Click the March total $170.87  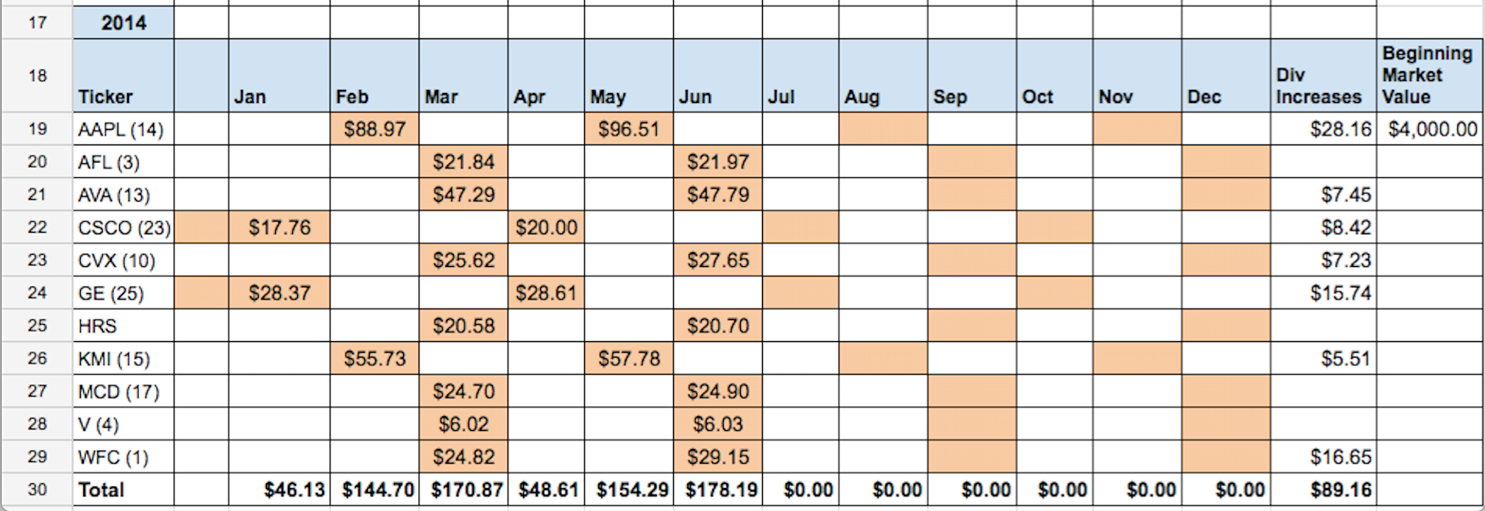tap(463, 490)
